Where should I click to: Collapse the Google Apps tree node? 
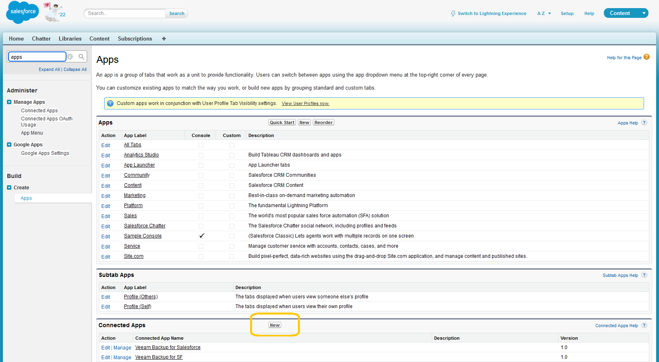click(x=9, y=145)
